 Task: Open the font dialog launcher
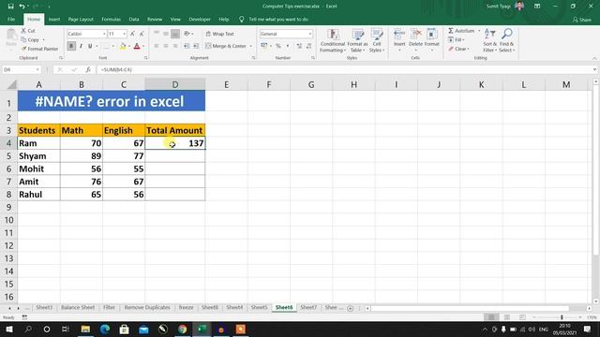146,58
